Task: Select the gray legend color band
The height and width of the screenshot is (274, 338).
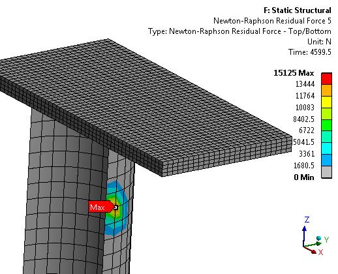Action: (x=326, y=172)
